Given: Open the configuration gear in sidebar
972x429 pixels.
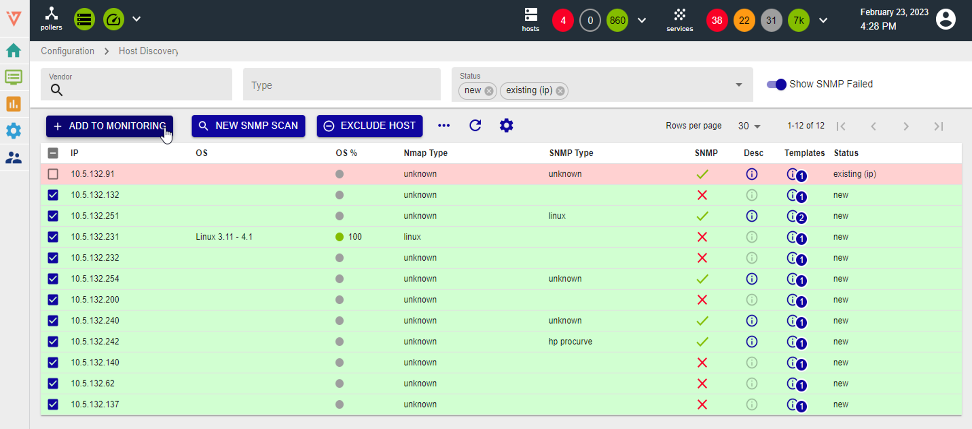Looking at the screenshot, I should (13, 131).
